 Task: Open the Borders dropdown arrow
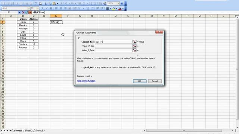(110, 9)
